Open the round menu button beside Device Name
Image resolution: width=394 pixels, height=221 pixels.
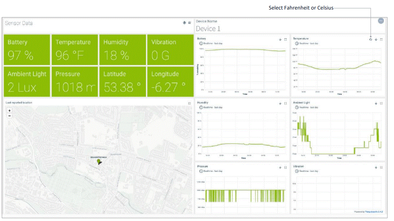click(x=381, y=21)
